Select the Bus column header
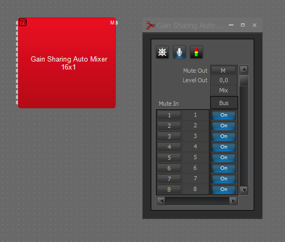 point(224,103)
